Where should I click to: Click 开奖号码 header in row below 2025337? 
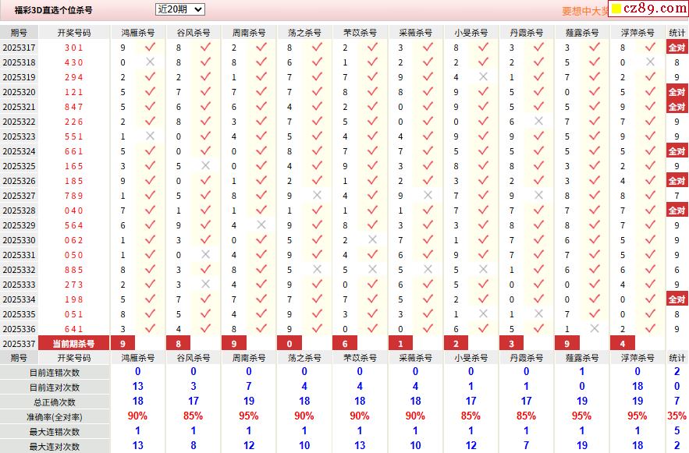point(74,358)
